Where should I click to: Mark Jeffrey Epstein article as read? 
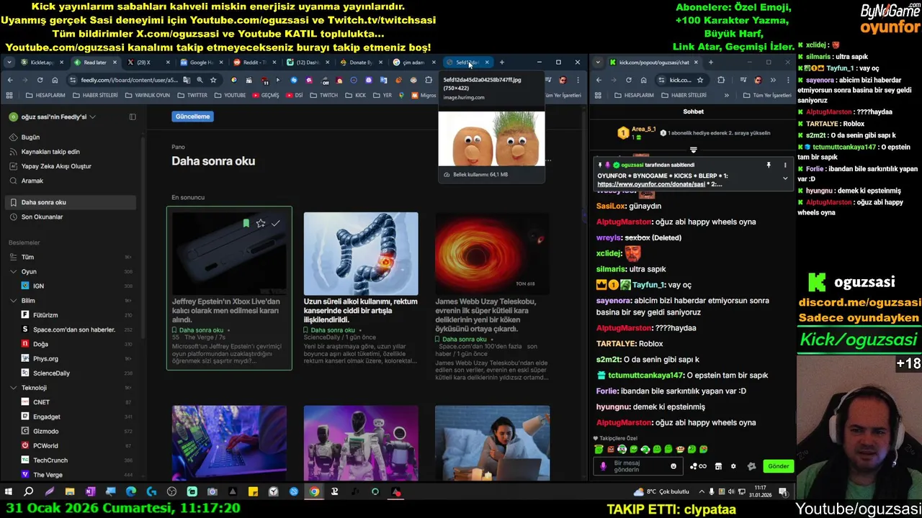pos(275,224)
